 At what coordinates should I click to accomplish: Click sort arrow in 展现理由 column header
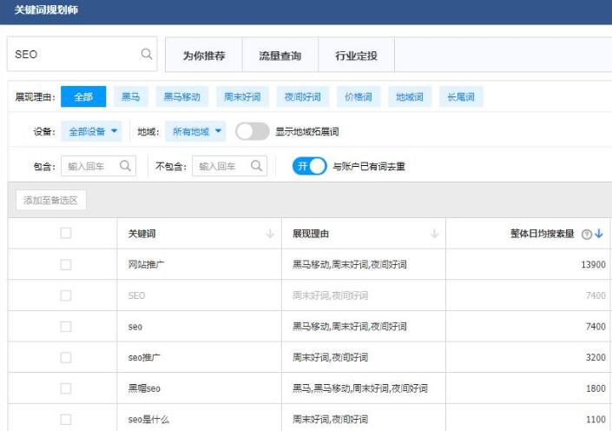pyautogui.click(x=434, y=234)
